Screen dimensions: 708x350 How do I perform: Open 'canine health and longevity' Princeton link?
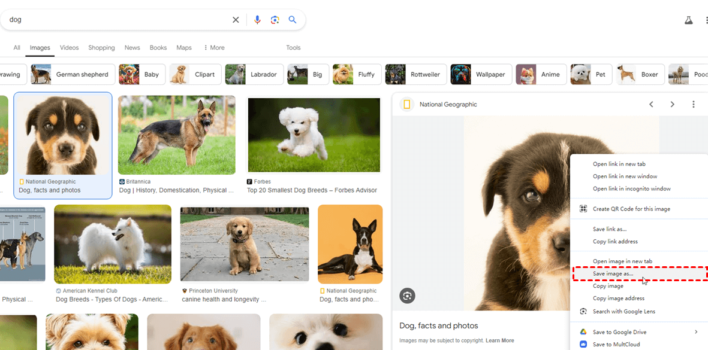(224, 300)
